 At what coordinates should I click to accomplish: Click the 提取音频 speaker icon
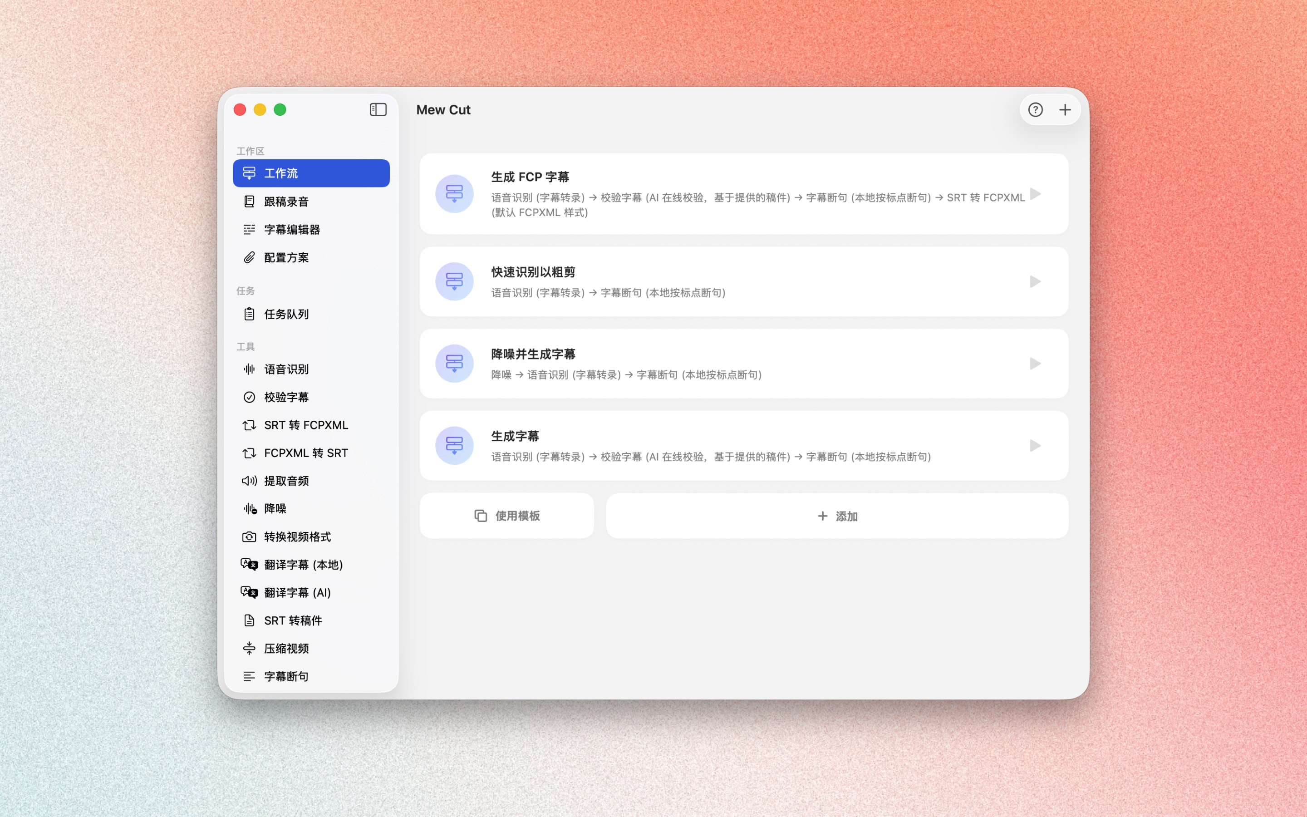[249, 481]
